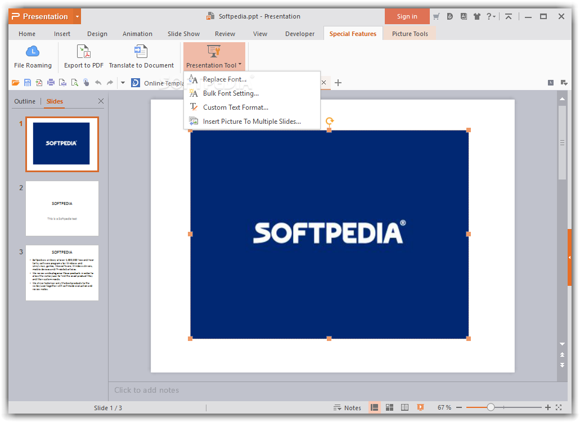Switch to Picture Tools tab

(410, 34)
